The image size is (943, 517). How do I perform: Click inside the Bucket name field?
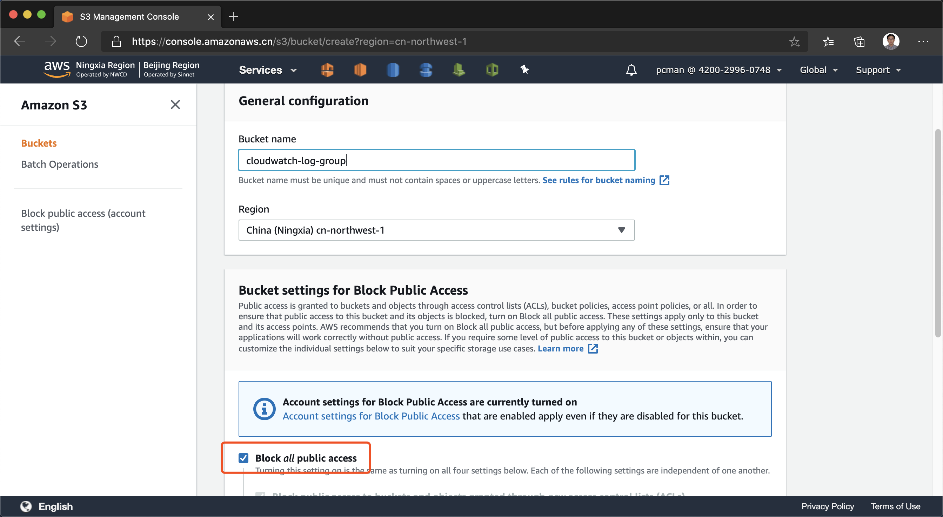click(x=436, y=160)
